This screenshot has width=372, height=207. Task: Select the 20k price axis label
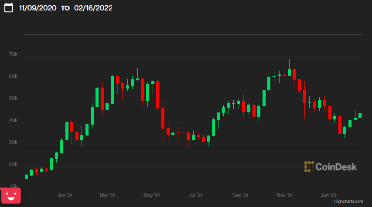click(x=13, y=164)
